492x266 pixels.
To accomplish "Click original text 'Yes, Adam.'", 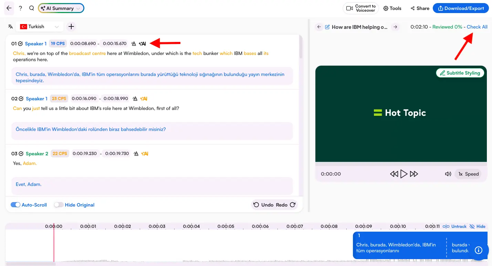I will (x=25, y=163).
